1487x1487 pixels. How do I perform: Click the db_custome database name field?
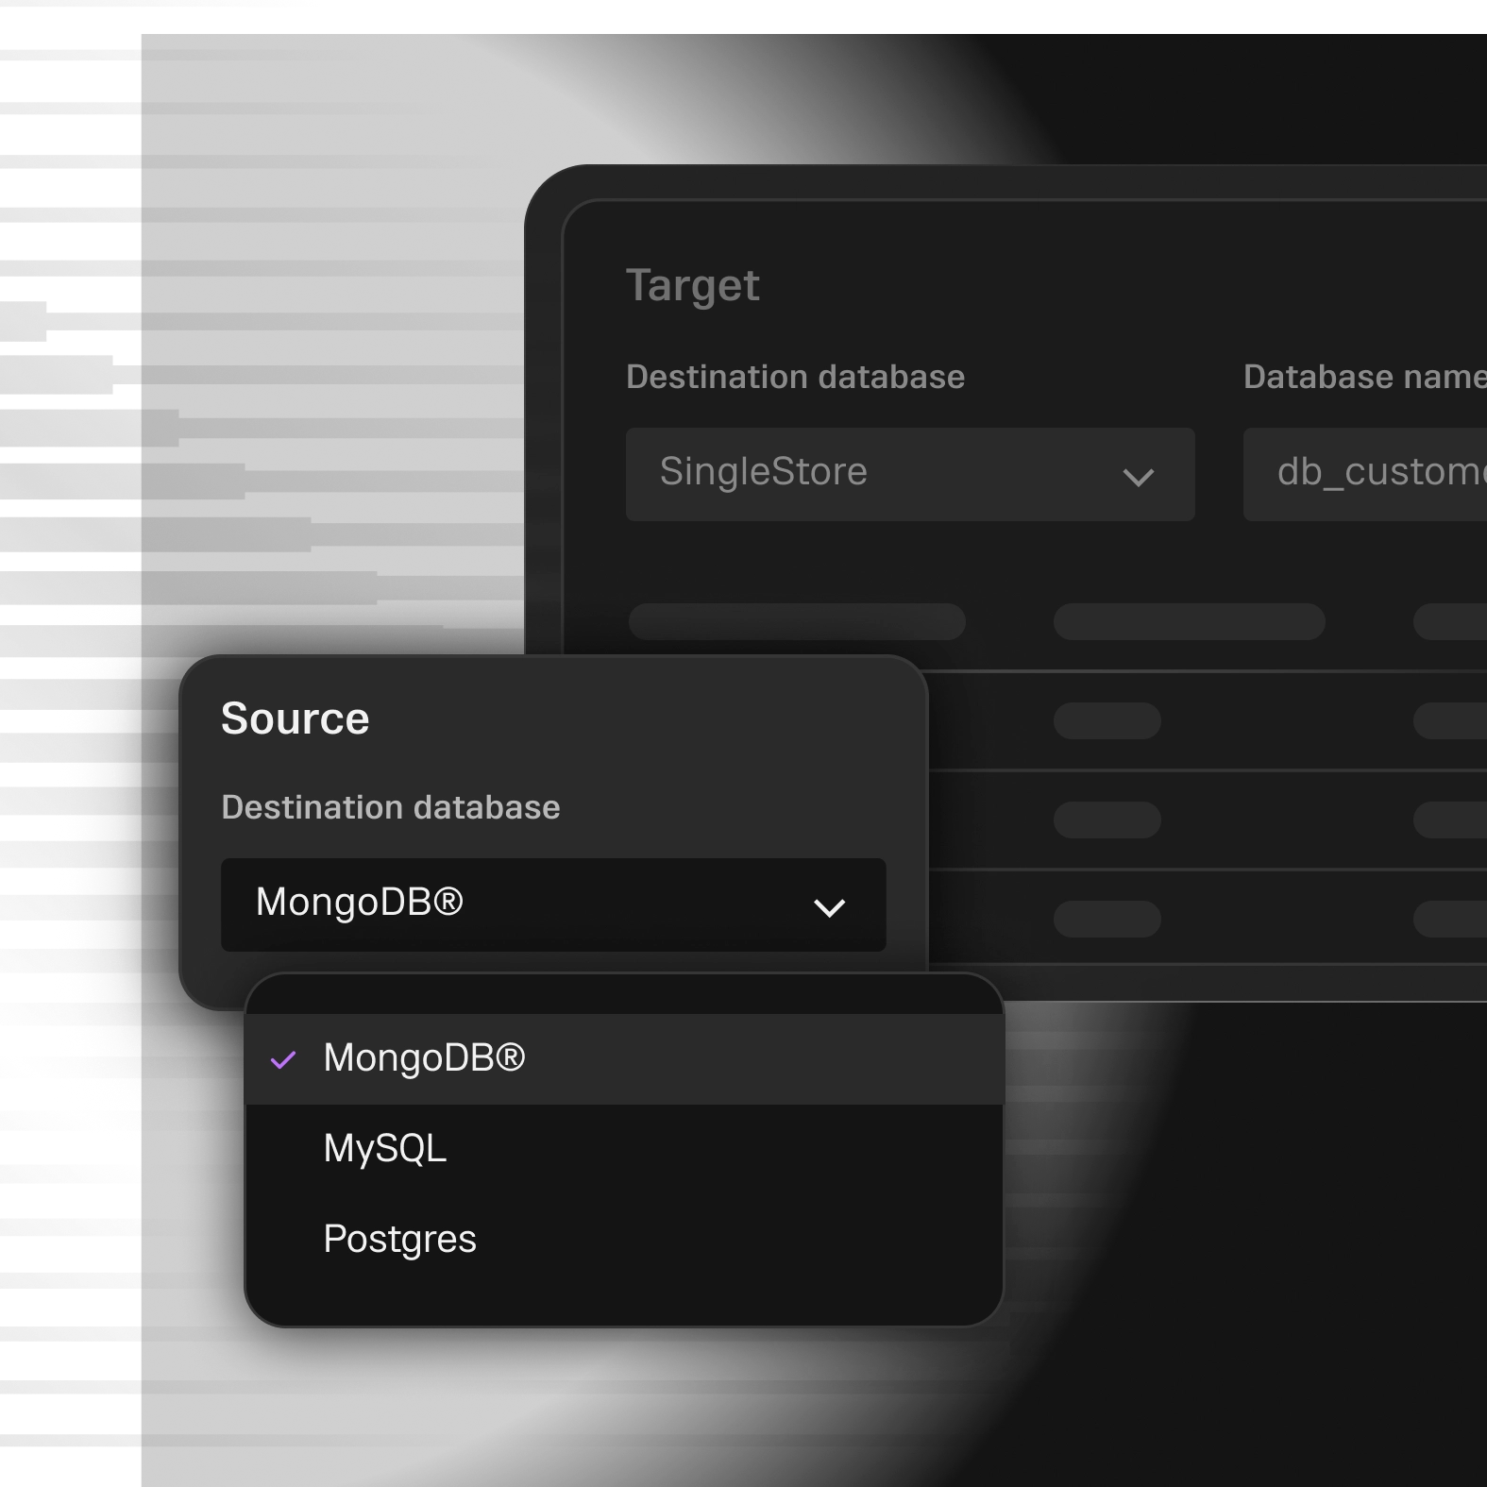1365,474
